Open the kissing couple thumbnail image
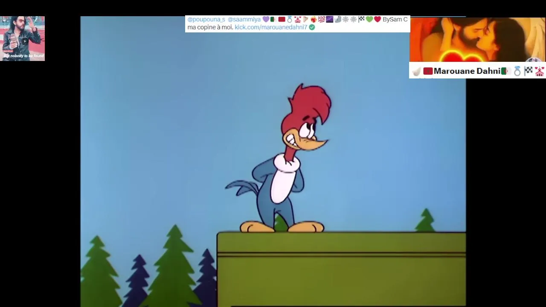The image size is (546, 307). (x=478, y=39)
